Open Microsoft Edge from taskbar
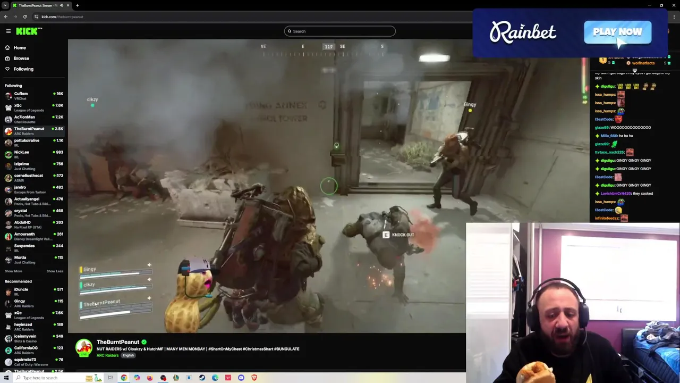The height and width of the screenshot is (383, 680). click(215, 378)
